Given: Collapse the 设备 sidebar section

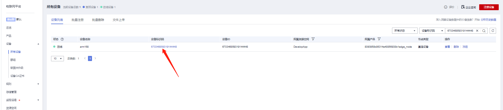Looking at the screenshot, I should (38, 44).
